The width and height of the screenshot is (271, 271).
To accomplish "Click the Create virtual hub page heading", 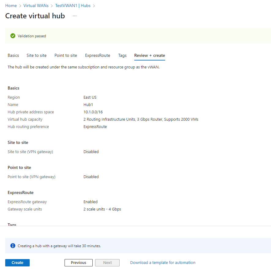I will 35,16.
